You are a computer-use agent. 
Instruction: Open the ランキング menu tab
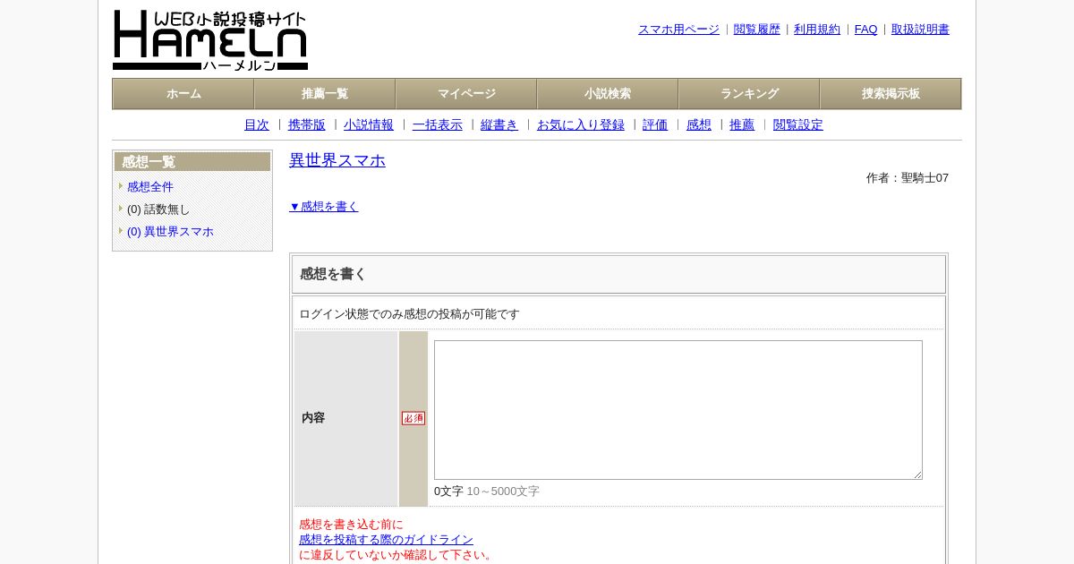[x=749, y=94]
